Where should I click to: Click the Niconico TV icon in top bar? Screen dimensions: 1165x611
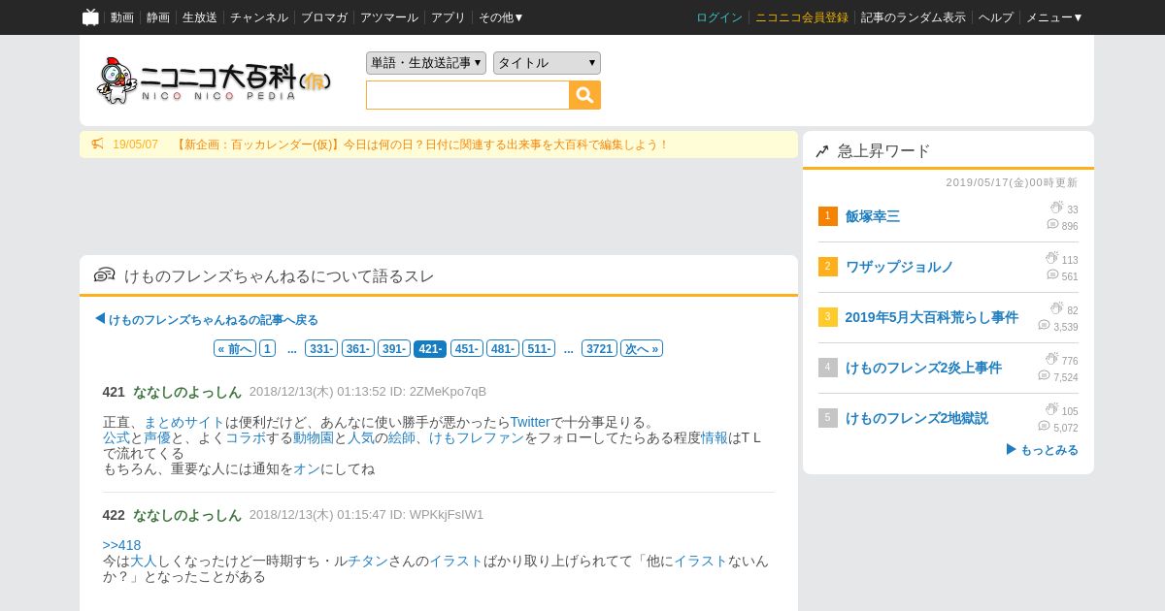click(x=90, y=17)
